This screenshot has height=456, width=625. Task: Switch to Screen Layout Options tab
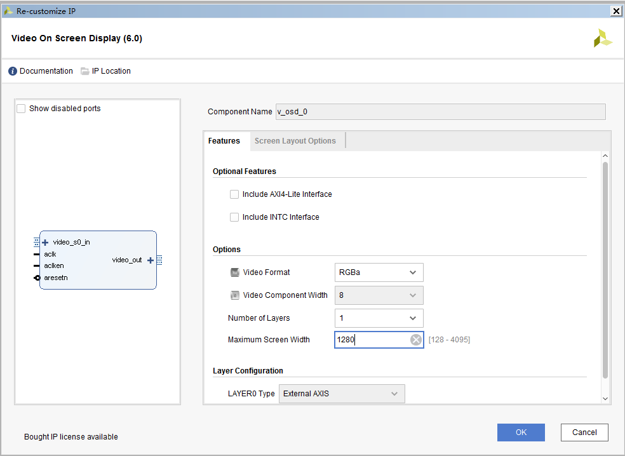[295, 141]
